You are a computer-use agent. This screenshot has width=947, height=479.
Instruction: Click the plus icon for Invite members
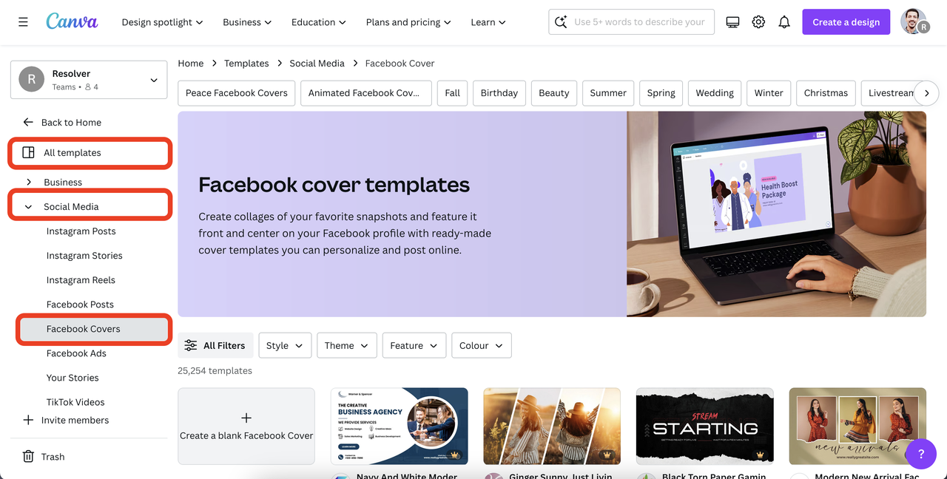point(28,420)
